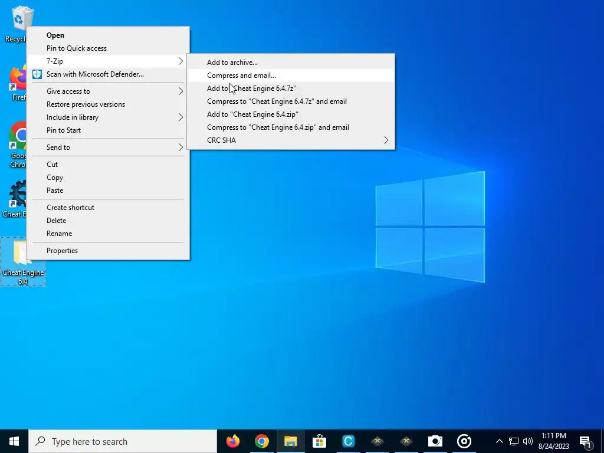Select Add to "Cheat Engine 6.4.7z"
This screenshot has width=604, height=453.
pos(291,88)
